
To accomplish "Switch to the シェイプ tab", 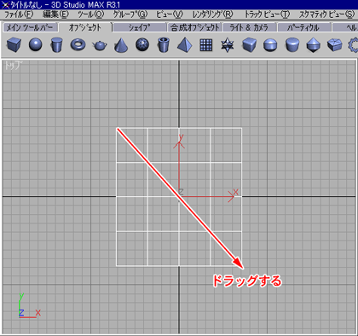I will 139,27.
